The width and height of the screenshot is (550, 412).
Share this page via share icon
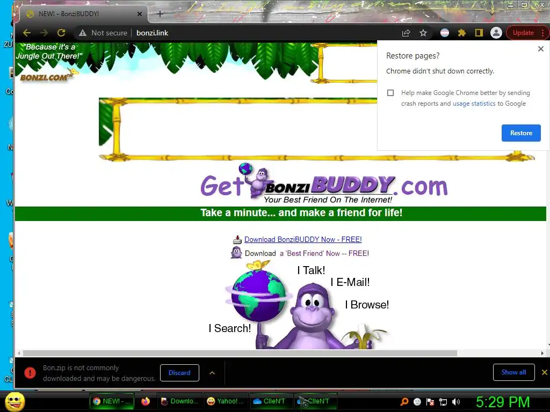(406, 33)
